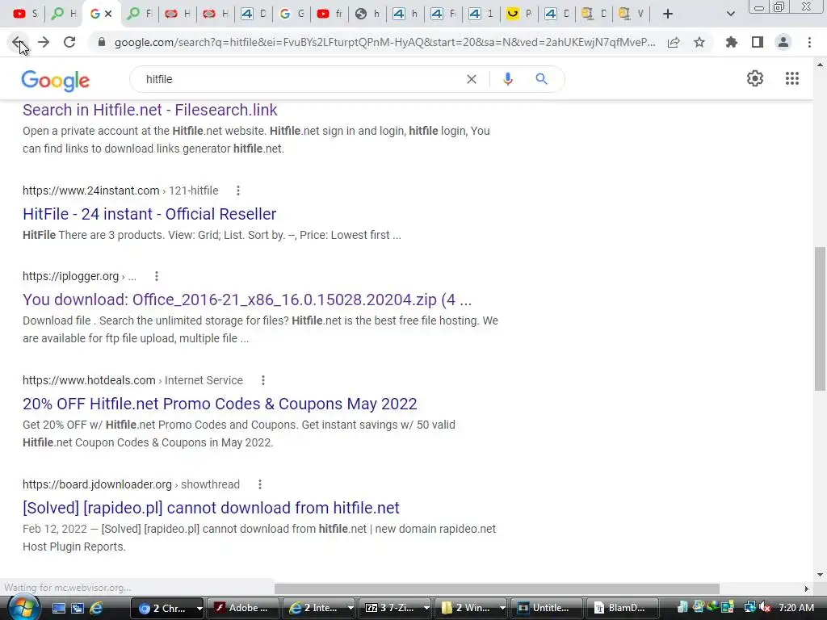
Task: Expand the Chrome taskbar group arrow
Action: [199, 609]
